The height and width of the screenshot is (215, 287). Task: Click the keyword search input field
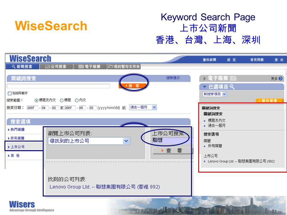coord(58,86)
